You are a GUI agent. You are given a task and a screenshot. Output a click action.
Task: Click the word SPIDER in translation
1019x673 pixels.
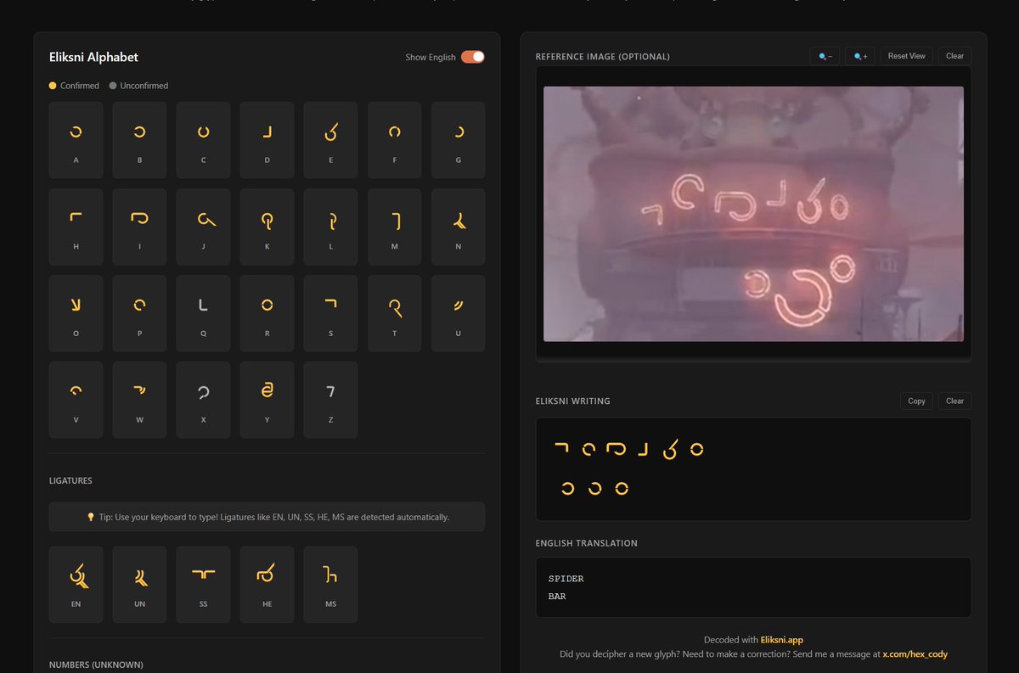pyautogui.click(x=566, y=579)
